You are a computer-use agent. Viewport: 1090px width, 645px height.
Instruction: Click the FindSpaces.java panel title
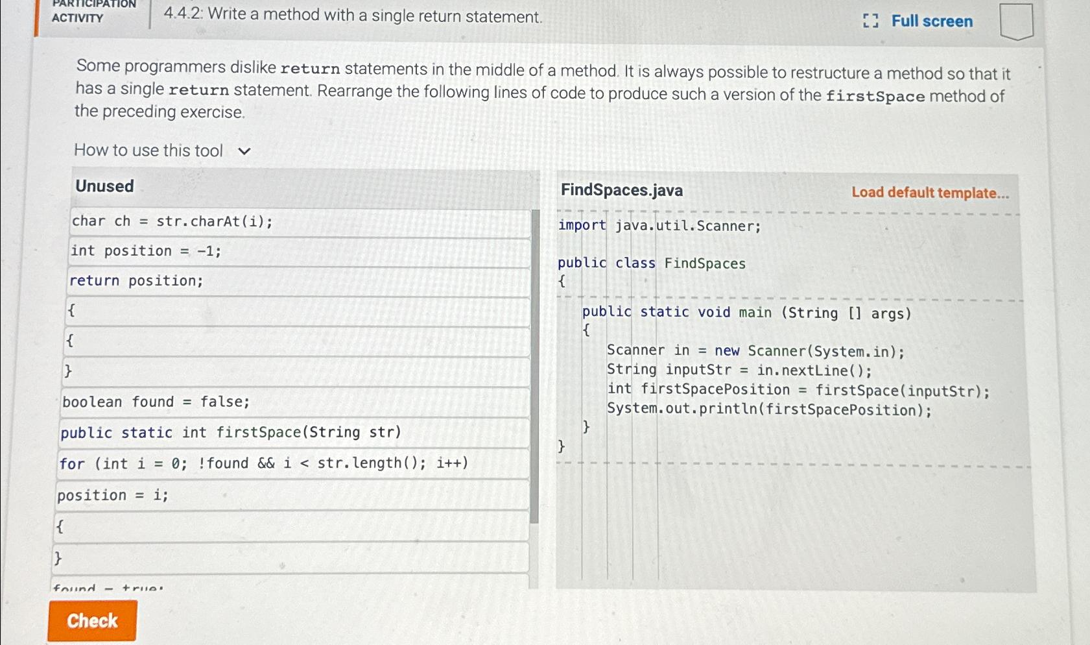[x=621, y=190]
